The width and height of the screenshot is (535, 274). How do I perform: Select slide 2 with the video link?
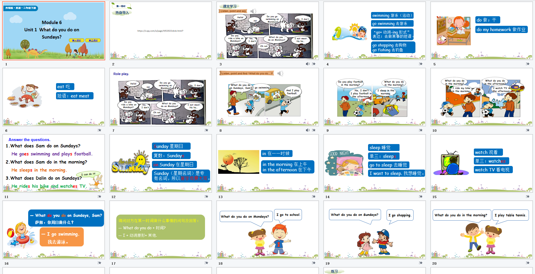[x=161, y=31]
